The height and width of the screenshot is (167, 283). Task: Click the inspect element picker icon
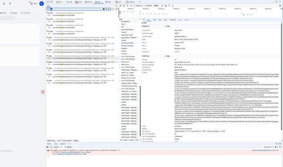(x=49, y=2)
